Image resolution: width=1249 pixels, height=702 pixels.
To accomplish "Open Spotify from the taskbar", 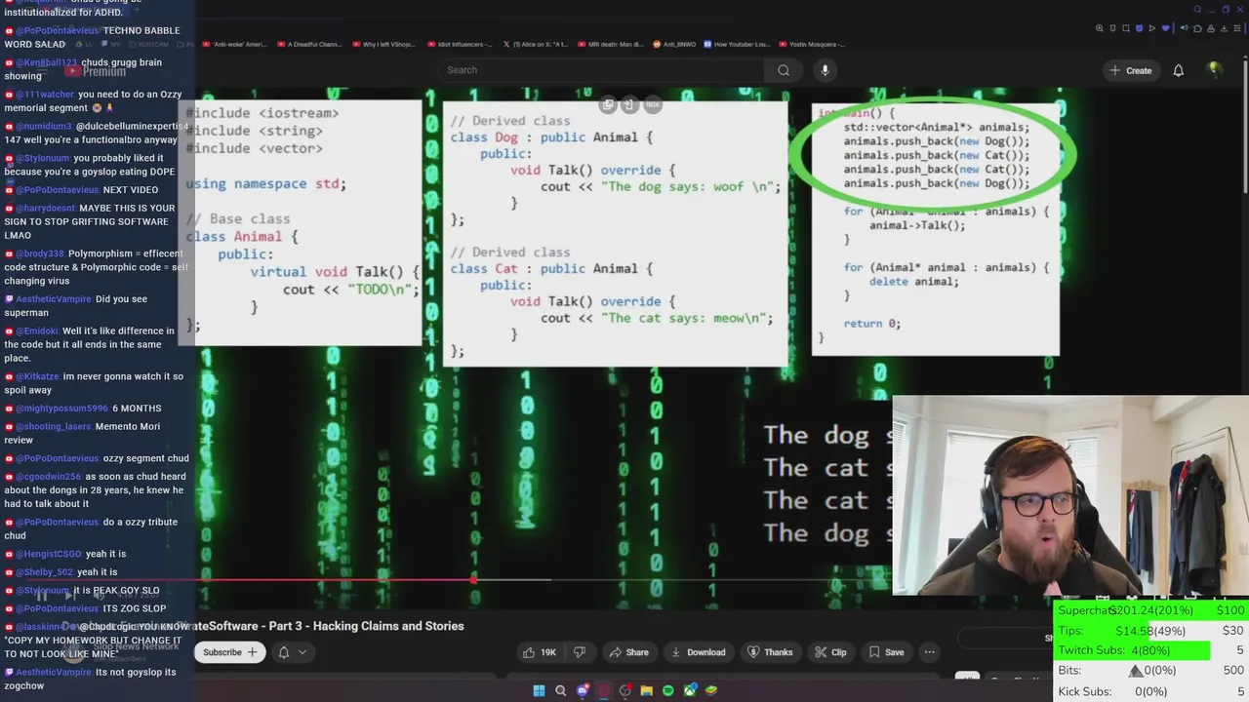I will pyautogui.click(x=667, y=690).
